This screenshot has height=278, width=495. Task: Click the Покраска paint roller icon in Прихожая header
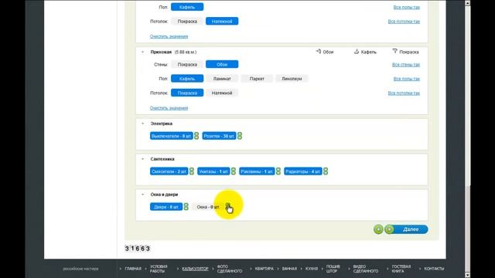[x=394, y=52]
